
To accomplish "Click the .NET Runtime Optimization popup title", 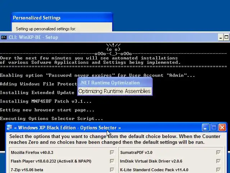I will click(110, 83).
